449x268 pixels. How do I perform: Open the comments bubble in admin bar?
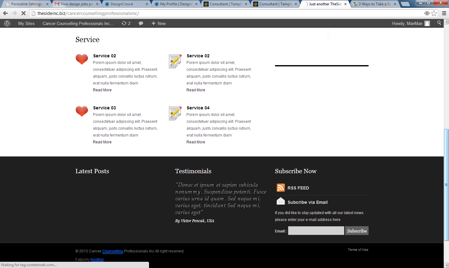(141, 23)
